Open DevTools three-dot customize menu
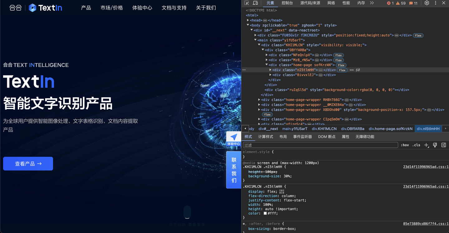Viewport: 449px width, 233px height. (x=436, y=3)
